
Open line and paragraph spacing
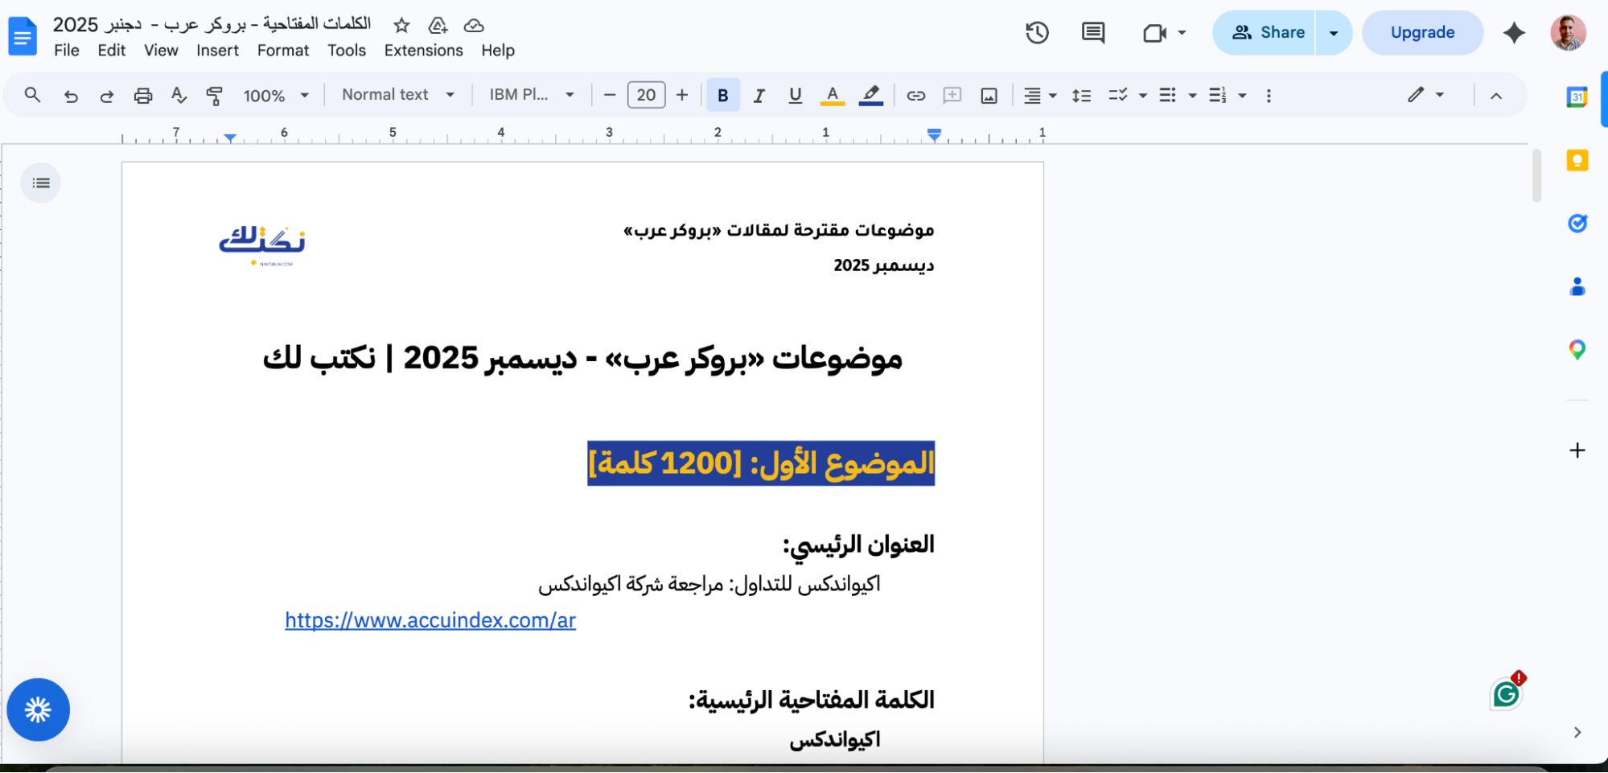[x=1081, y=96]
